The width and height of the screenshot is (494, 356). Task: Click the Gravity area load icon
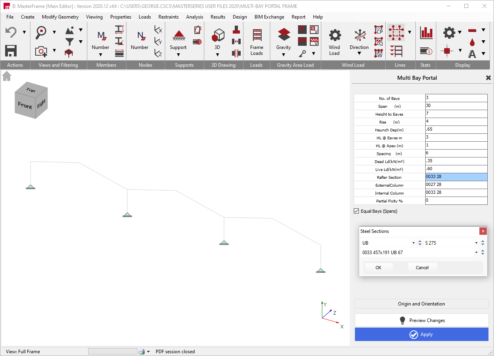[284, 35]
